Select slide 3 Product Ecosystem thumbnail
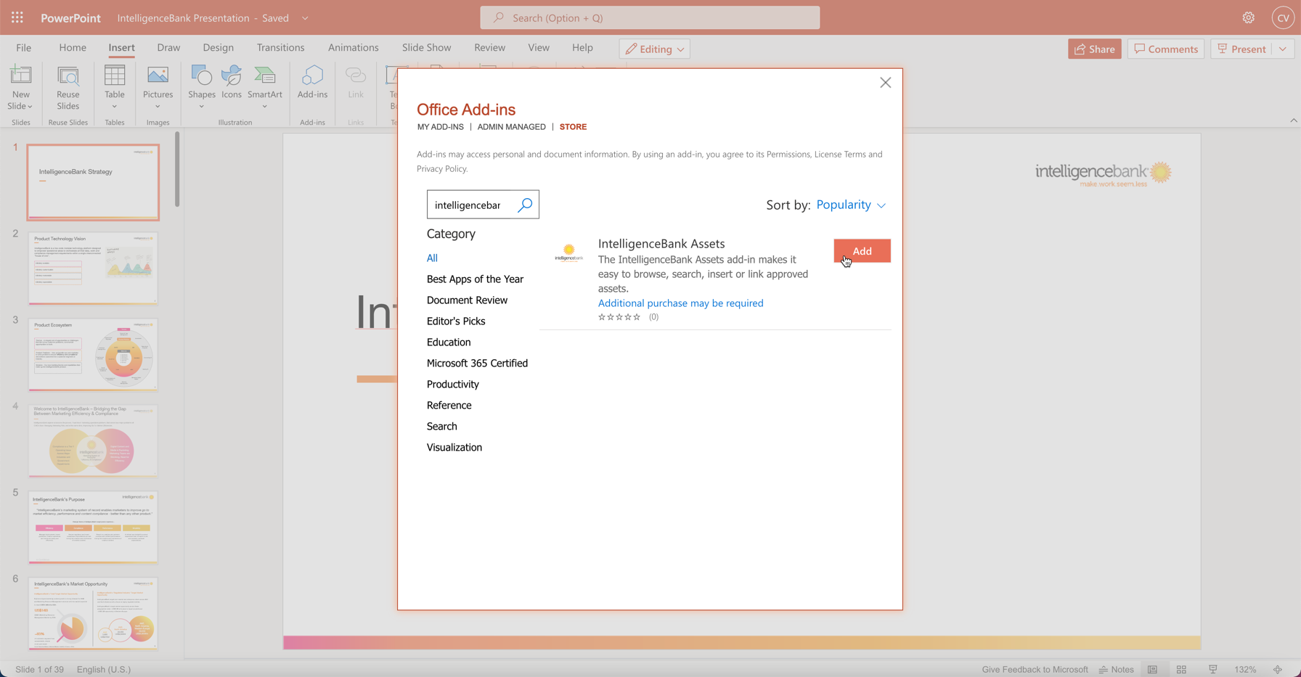The width and height of the screenshot is (1301, 677). (x=93, y=355)
